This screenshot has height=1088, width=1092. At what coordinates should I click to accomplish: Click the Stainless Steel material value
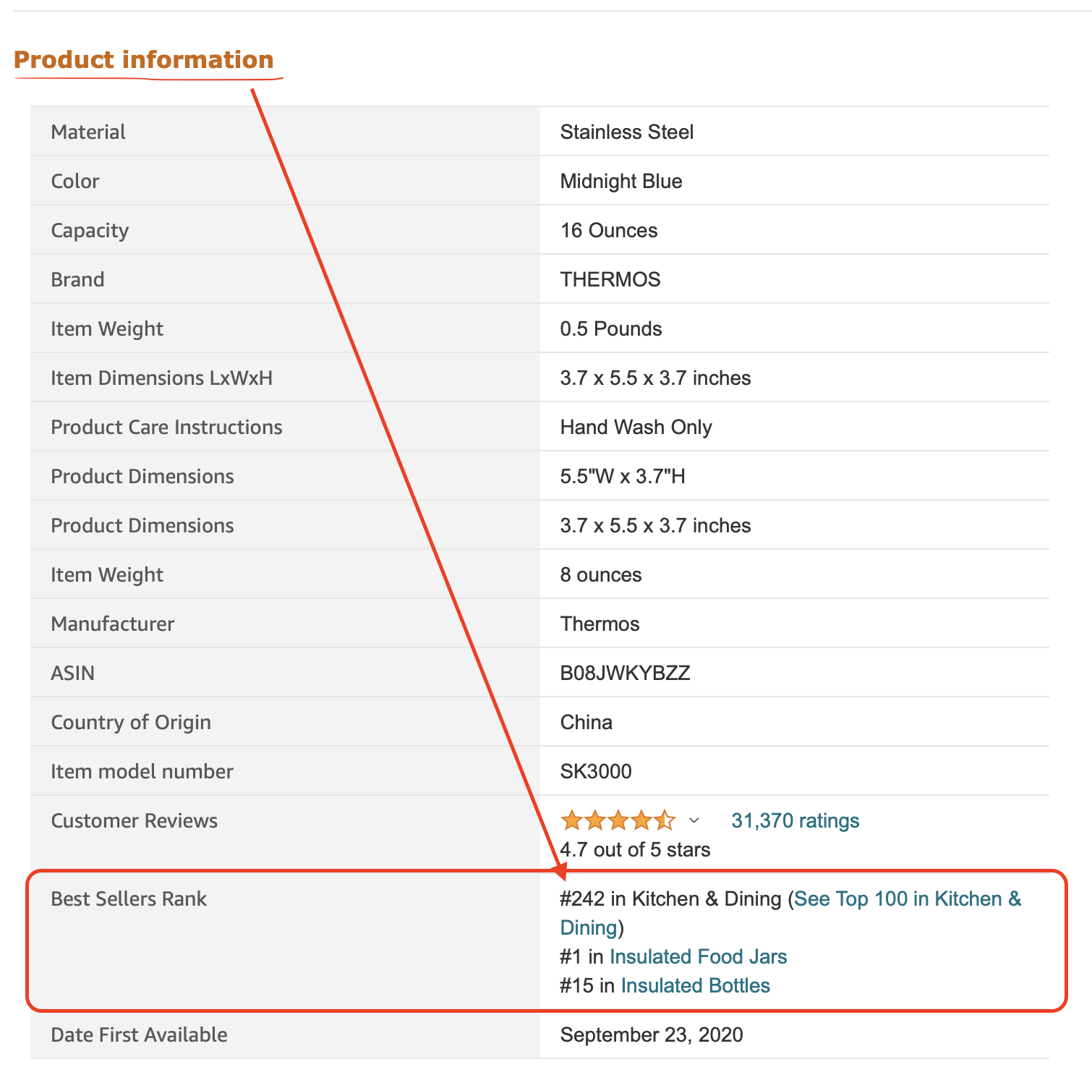coord(627,132)
